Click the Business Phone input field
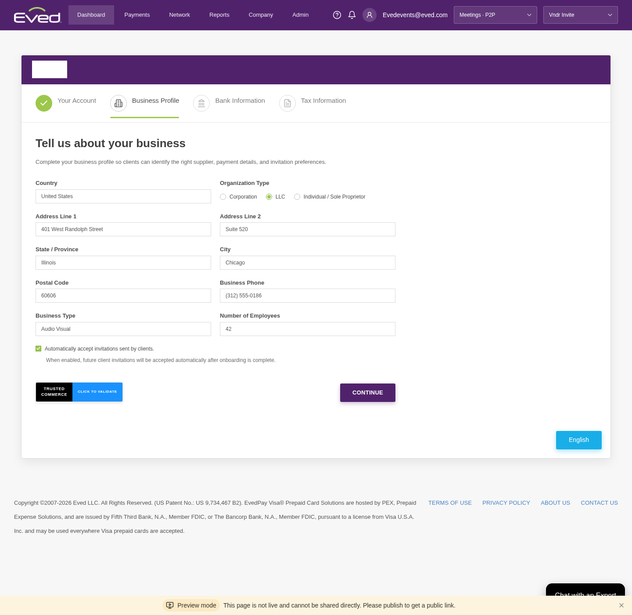Image resolution: width=632 pixels, height=615 pixels. [308, 296]
